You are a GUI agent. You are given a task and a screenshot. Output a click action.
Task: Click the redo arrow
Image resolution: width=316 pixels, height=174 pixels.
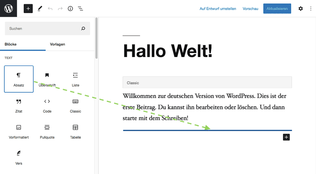(60, 9)
